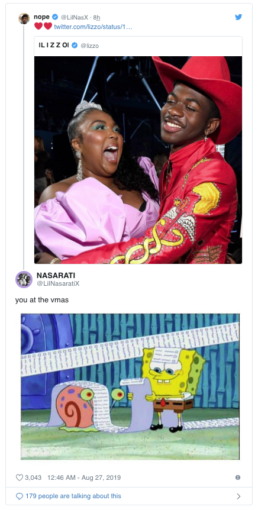Open the 8h timestamp on nope's tweet
This screenshot has width=258, height=510.
pyautogui.click(x=96, y=17)
